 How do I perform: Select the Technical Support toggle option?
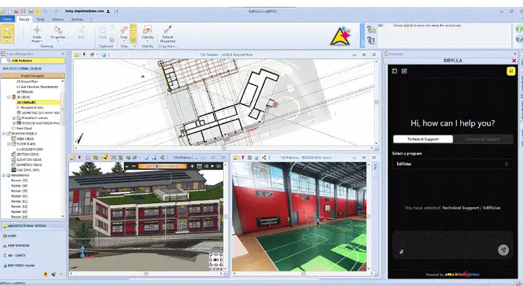(422, 139)
